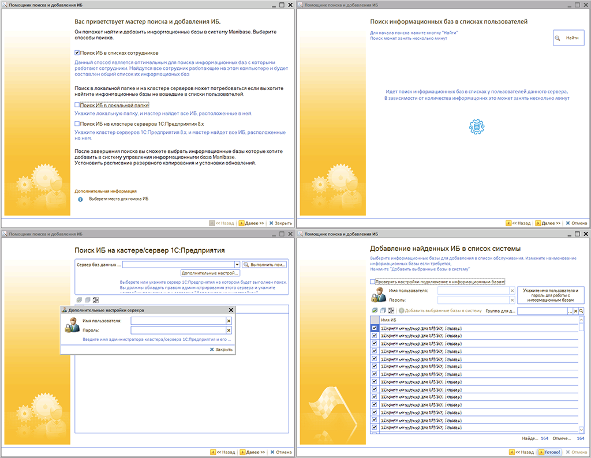The image size is (591, 458).
Task: Tick 'Проверять настройки подключение к информационным базам'
Action: 373,281
